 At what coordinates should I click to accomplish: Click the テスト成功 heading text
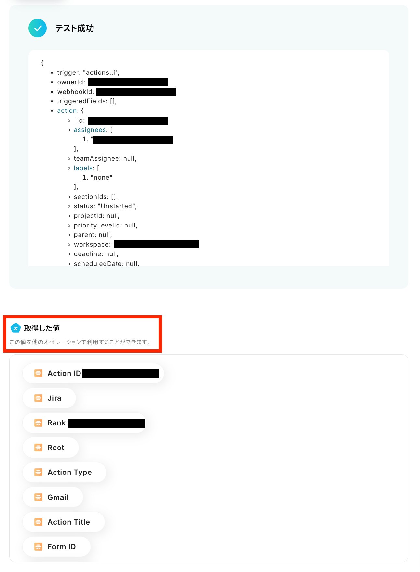coord(75,28)
